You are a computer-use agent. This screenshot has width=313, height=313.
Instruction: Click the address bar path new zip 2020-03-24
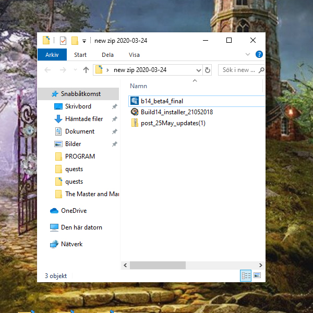(140, 70)
